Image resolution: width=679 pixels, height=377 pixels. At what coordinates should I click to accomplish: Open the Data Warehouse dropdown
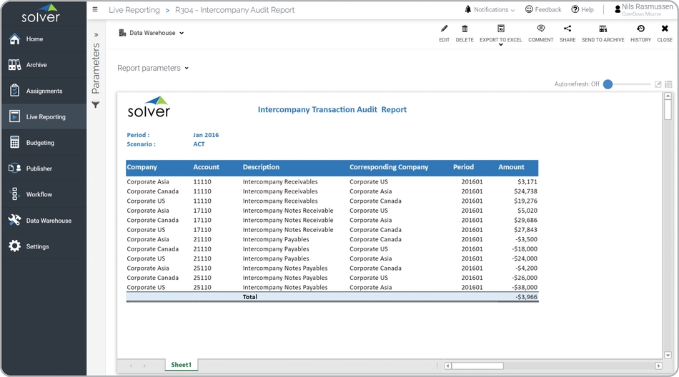point(152,33)
